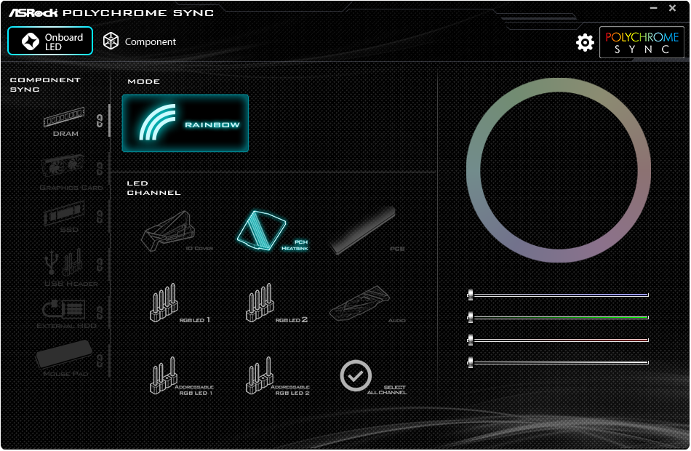The width and height of the screenshot is (691, 451).
Task: Open settings via the gear icon
Action: 585,42
